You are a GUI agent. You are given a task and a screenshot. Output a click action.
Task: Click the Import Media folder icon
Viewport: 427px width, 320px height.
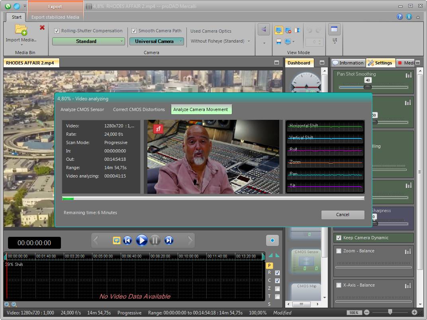pos(21,30)
